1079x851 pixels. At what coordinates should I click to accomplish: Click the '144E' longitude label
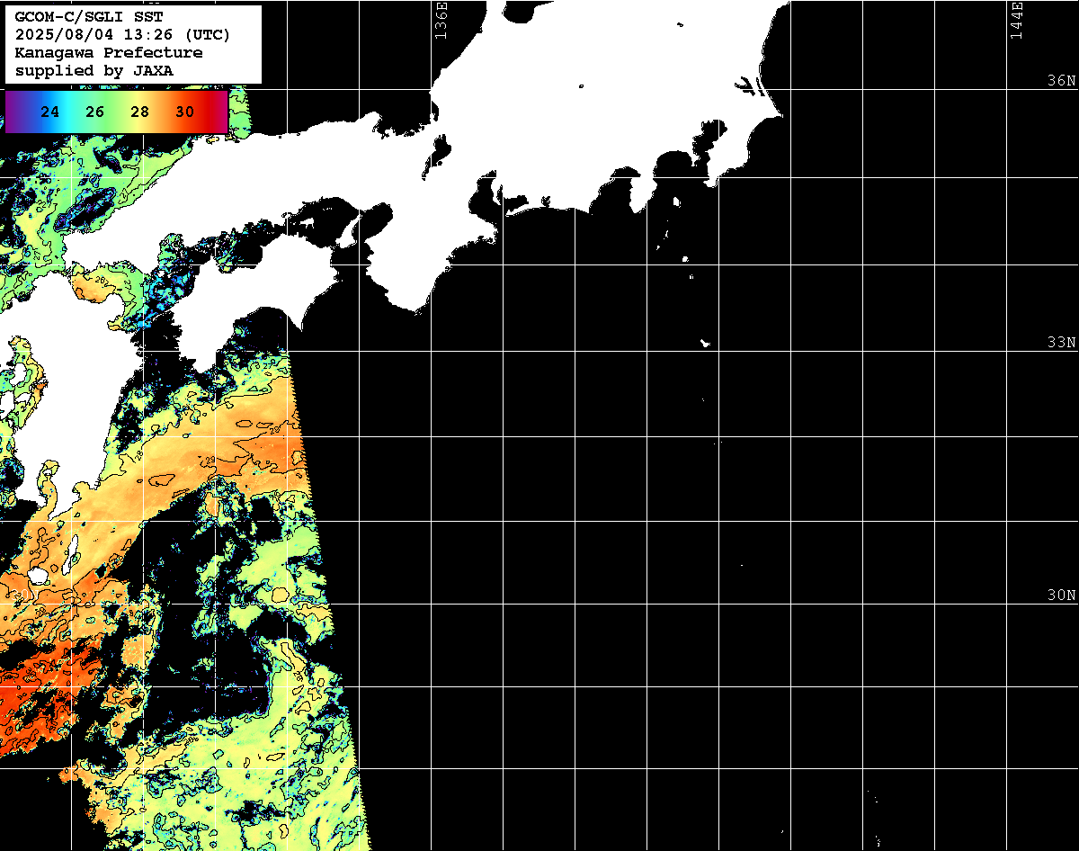point(1016,20)
